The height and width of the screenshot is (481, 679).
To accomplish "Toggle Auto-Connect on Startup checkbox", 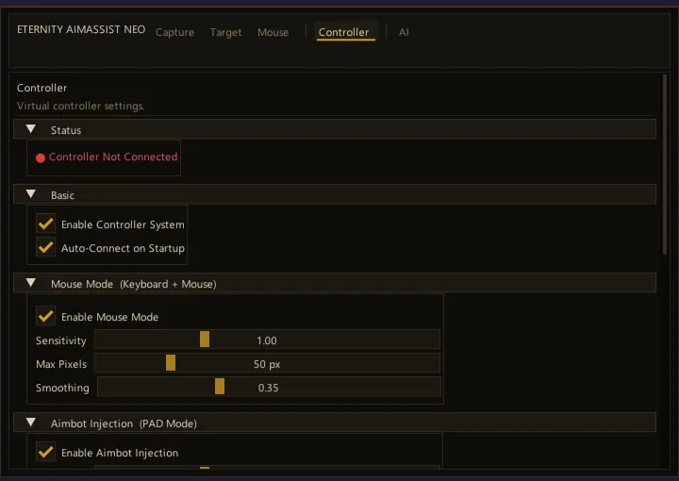I will 45,247.
